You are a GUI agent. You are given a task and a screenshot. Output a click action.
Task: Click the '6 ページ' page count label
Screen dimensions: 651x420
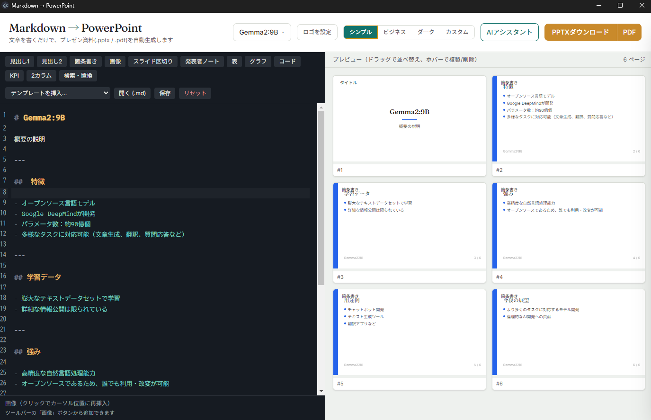tap(634, 60)
